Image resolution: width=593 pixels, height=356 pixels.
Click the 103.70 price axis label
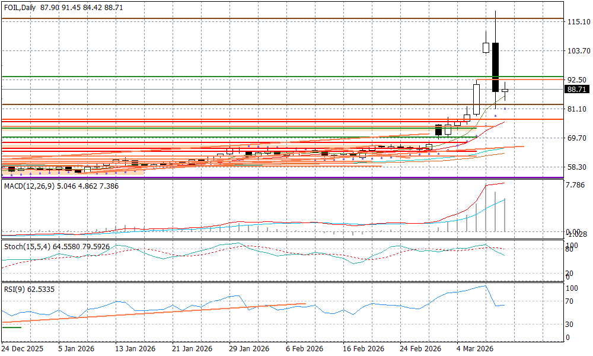point(578,51)
